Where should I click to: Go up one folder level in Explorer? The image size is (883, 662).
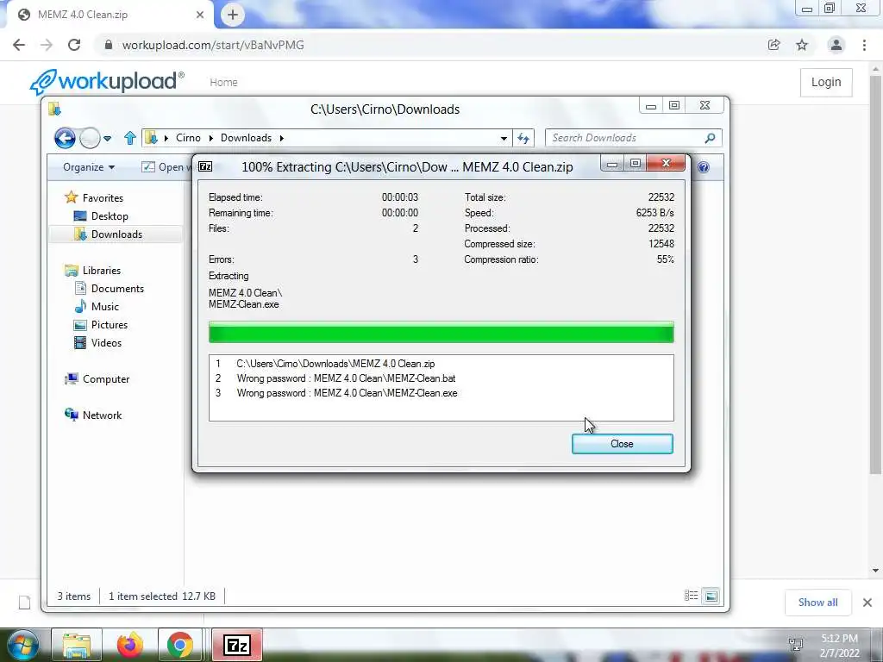(x=130, y=137)
